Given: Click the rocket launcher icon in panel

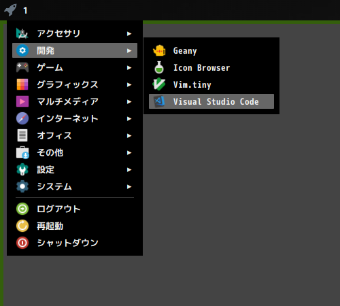Looking at the screenshot, I should click(10, 10).
